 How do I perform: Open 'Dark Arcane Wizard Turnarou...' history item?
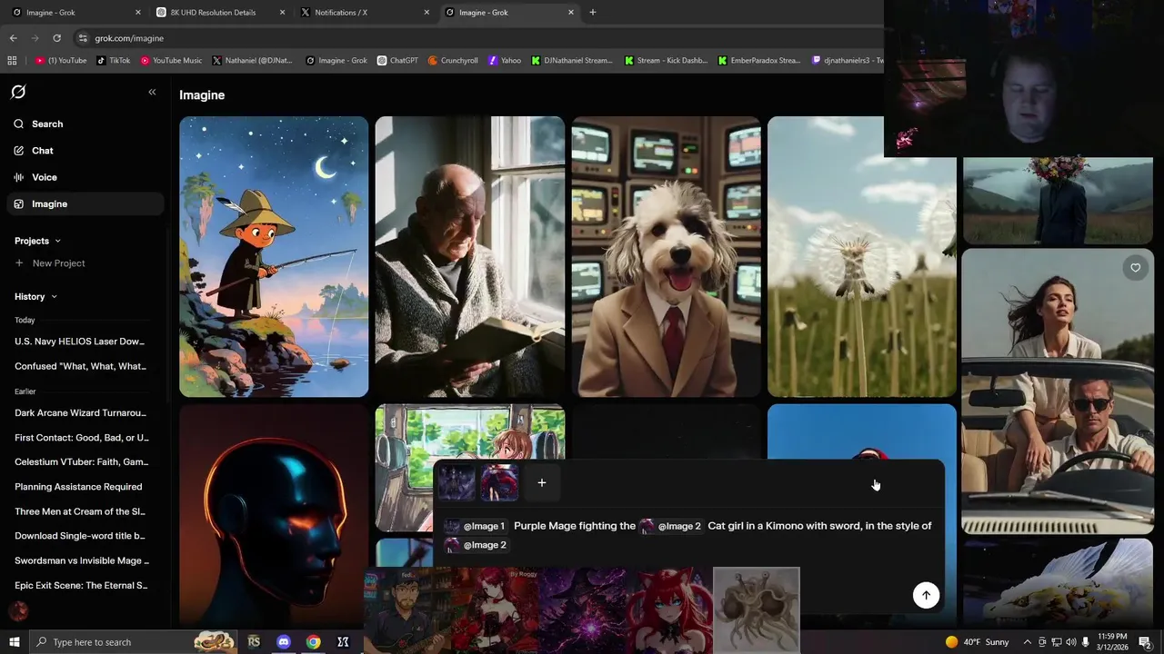coord(82,412)
